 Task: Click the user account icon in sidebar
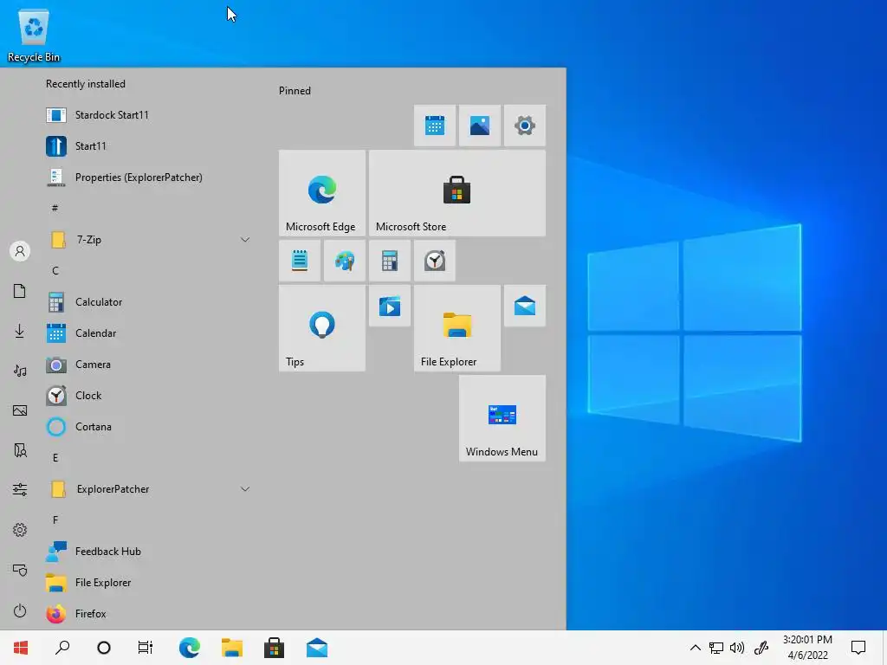pos(20,251)
